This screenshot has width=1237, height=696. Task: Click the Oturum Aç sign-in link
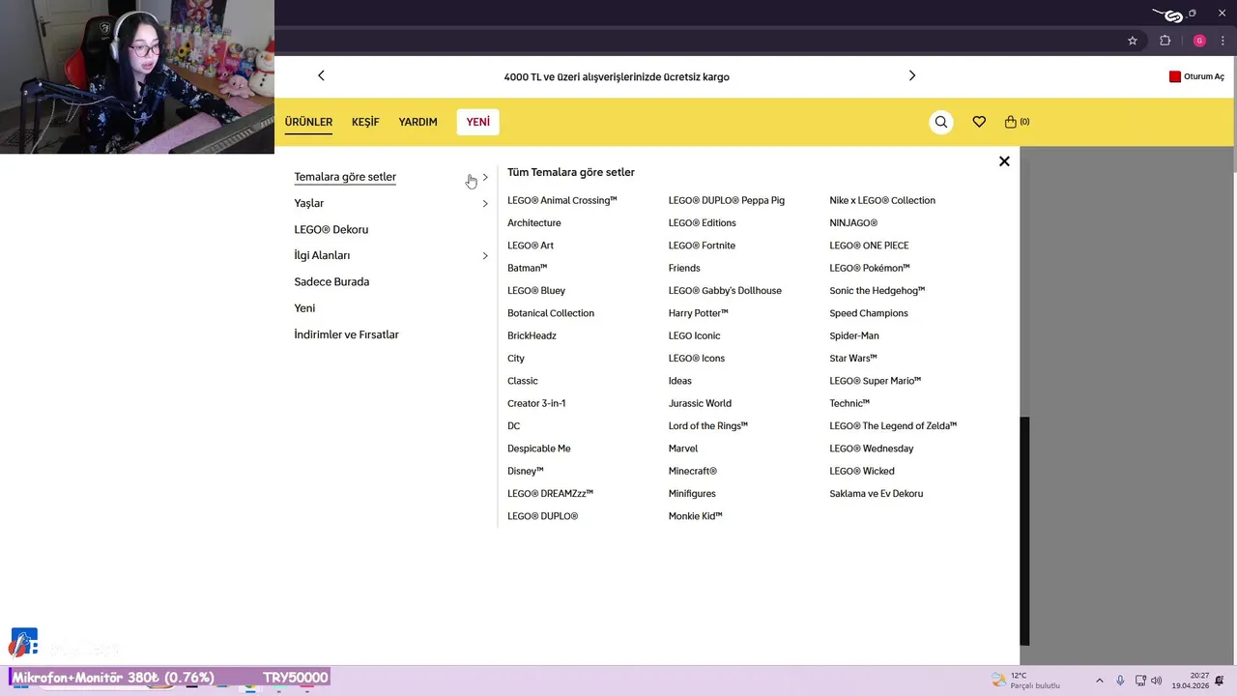click(x=1203, y=76)
